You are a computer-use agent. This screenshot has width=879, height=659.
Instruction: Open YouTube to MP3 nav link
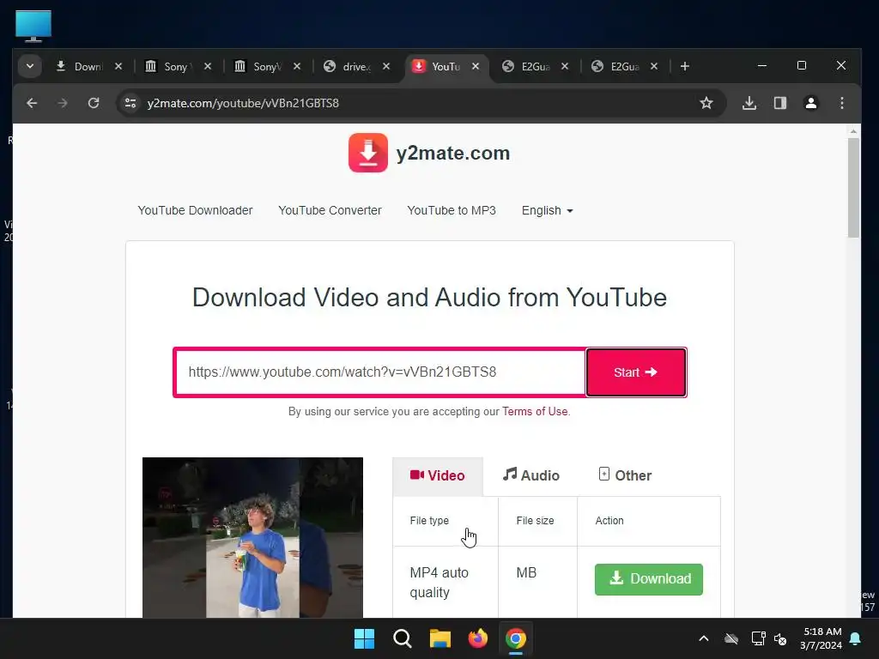click(x=452, y=211)
